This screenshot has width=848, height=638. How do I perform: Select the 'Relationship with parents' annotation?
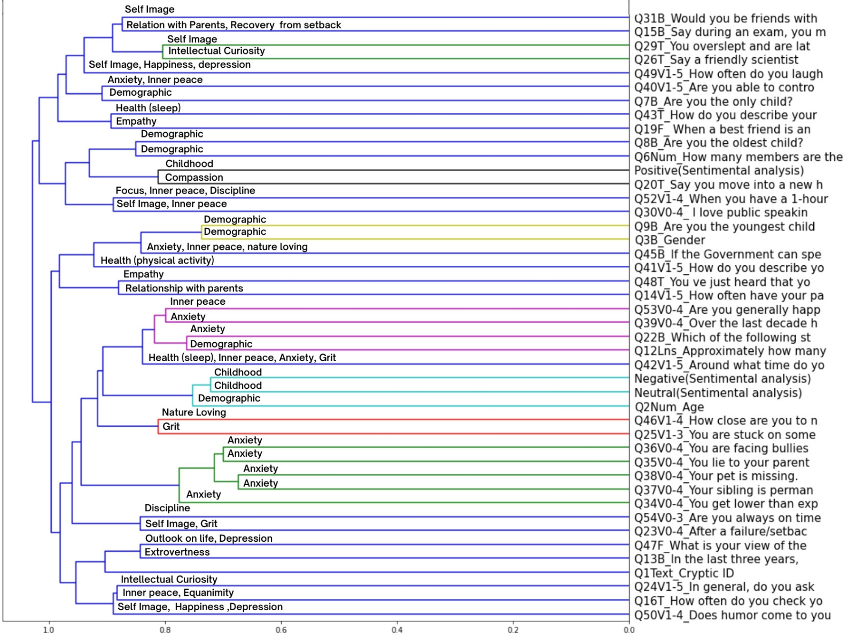pyautogui.click(x=184, y=288)
